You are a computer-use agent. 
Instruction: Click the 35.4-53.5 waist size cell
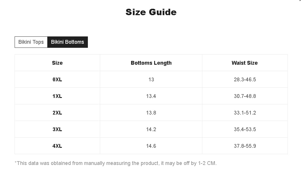click(245, 129)
